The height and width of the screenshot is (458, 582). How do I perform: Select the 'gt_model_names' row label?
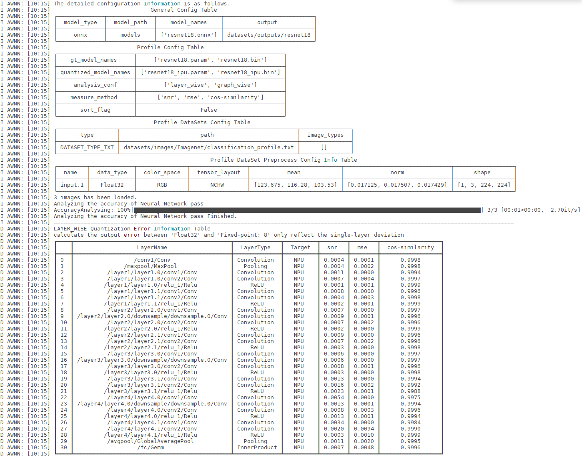(94, 60)
